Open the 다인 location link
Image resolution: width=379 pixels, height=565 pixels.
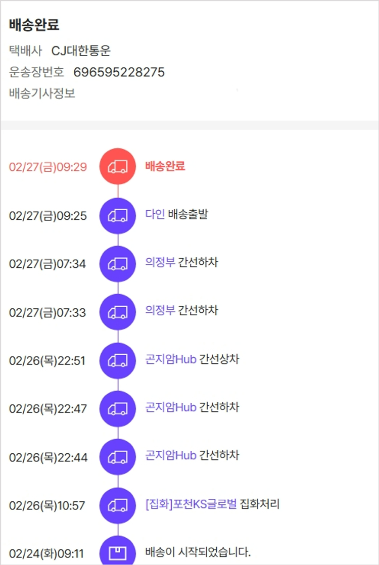pos(155,214)
